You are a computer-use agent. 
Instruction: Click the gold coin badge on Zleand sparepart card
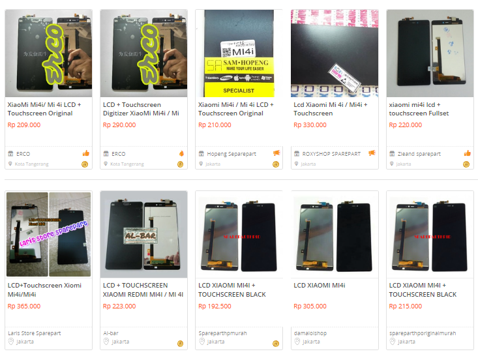pyautogui.click(x=466, y=165)
